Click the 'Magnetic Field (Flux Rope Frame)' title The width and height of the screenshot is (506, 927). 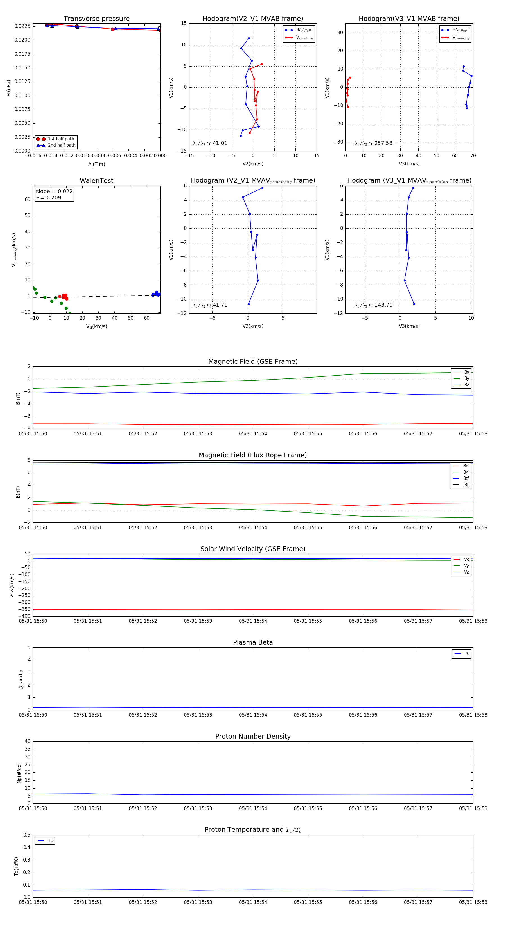point(253,455)
